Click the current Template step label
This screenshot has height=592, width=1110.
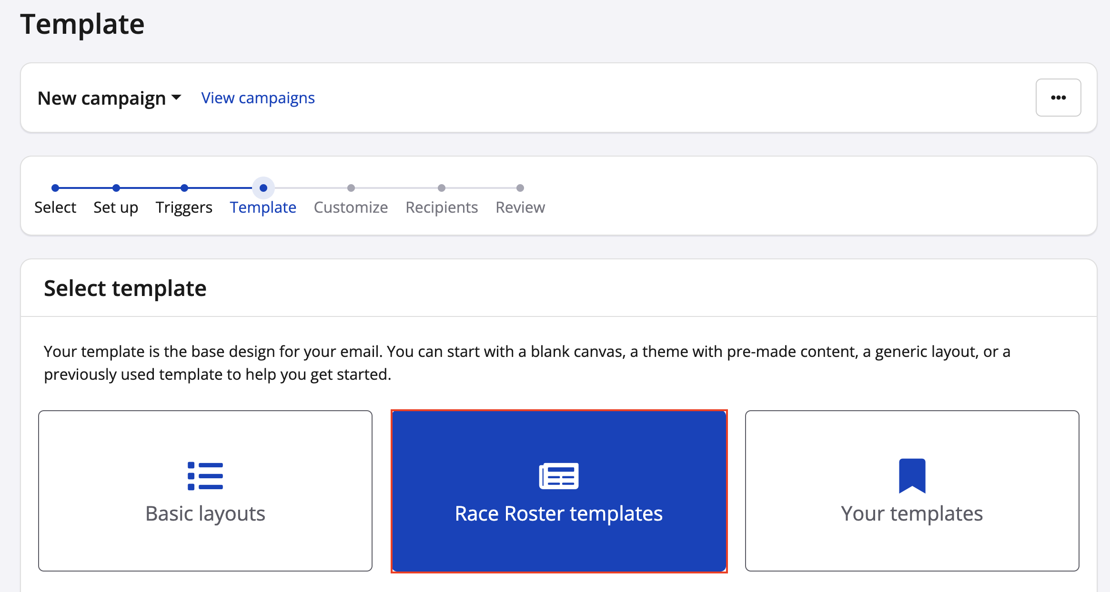(x=263, y=207)
